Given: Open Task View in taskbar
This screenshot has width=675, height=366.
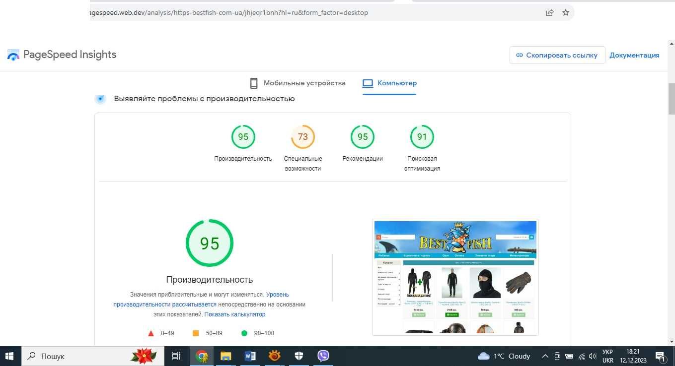Looking at the screenshot, I should coord(176,356).
